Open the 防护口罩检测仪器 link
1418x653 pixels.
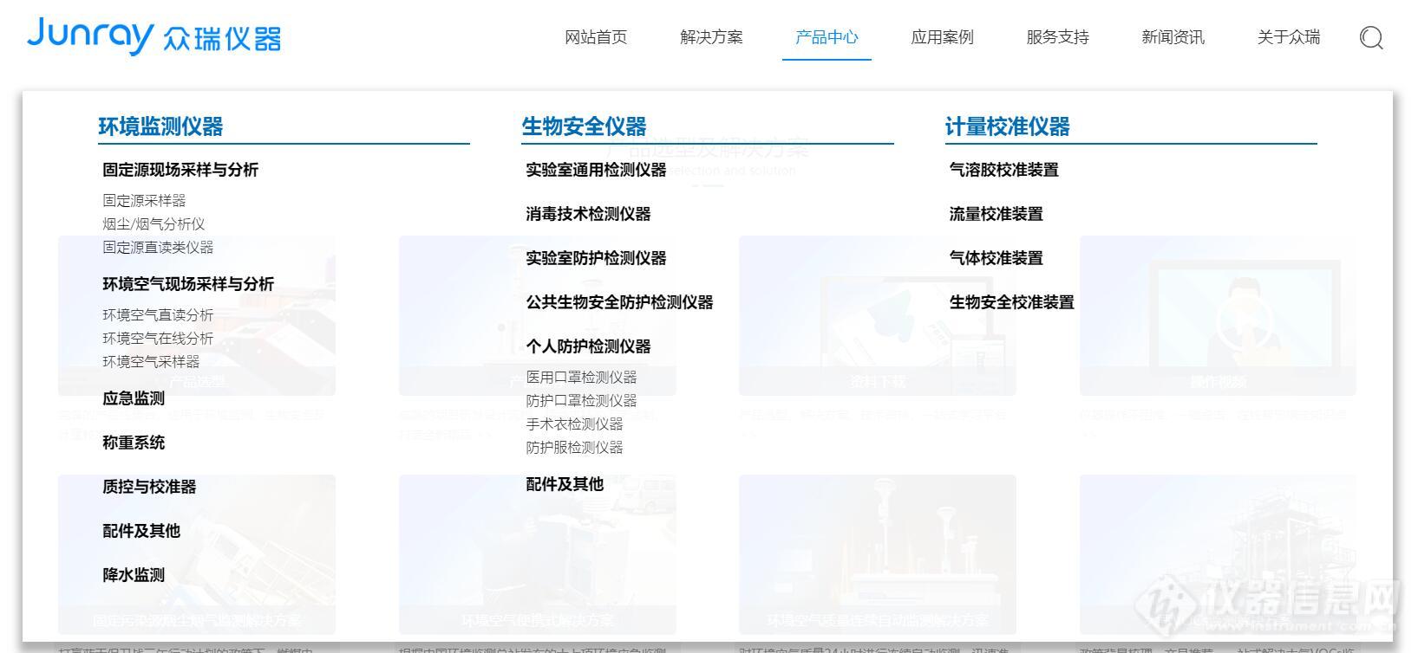click(581, 400)
